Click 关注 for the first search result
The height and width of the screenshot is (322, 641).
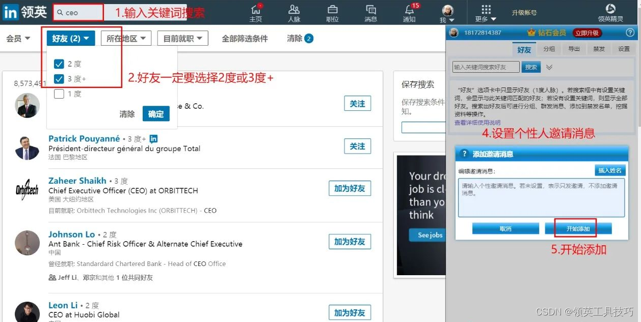[x=357, y=104]
